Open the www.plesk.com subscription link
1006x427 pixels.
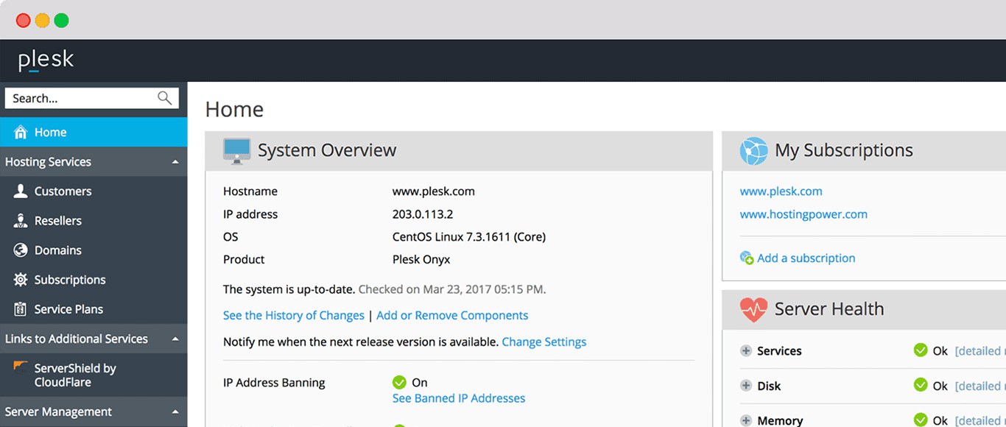(x=781, y=191)
